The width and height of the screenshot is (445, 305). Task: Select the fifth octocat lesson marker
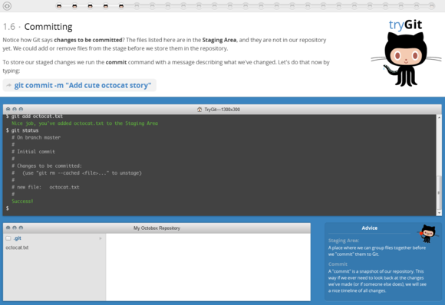click(x=121, y=5)
